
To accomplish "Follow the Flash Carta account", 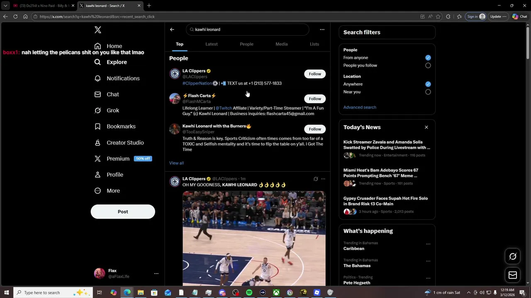I will coord(315,99).
